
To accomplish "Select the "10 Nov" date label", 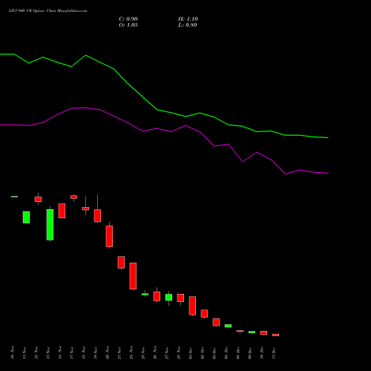I will (x=13, y=352).
